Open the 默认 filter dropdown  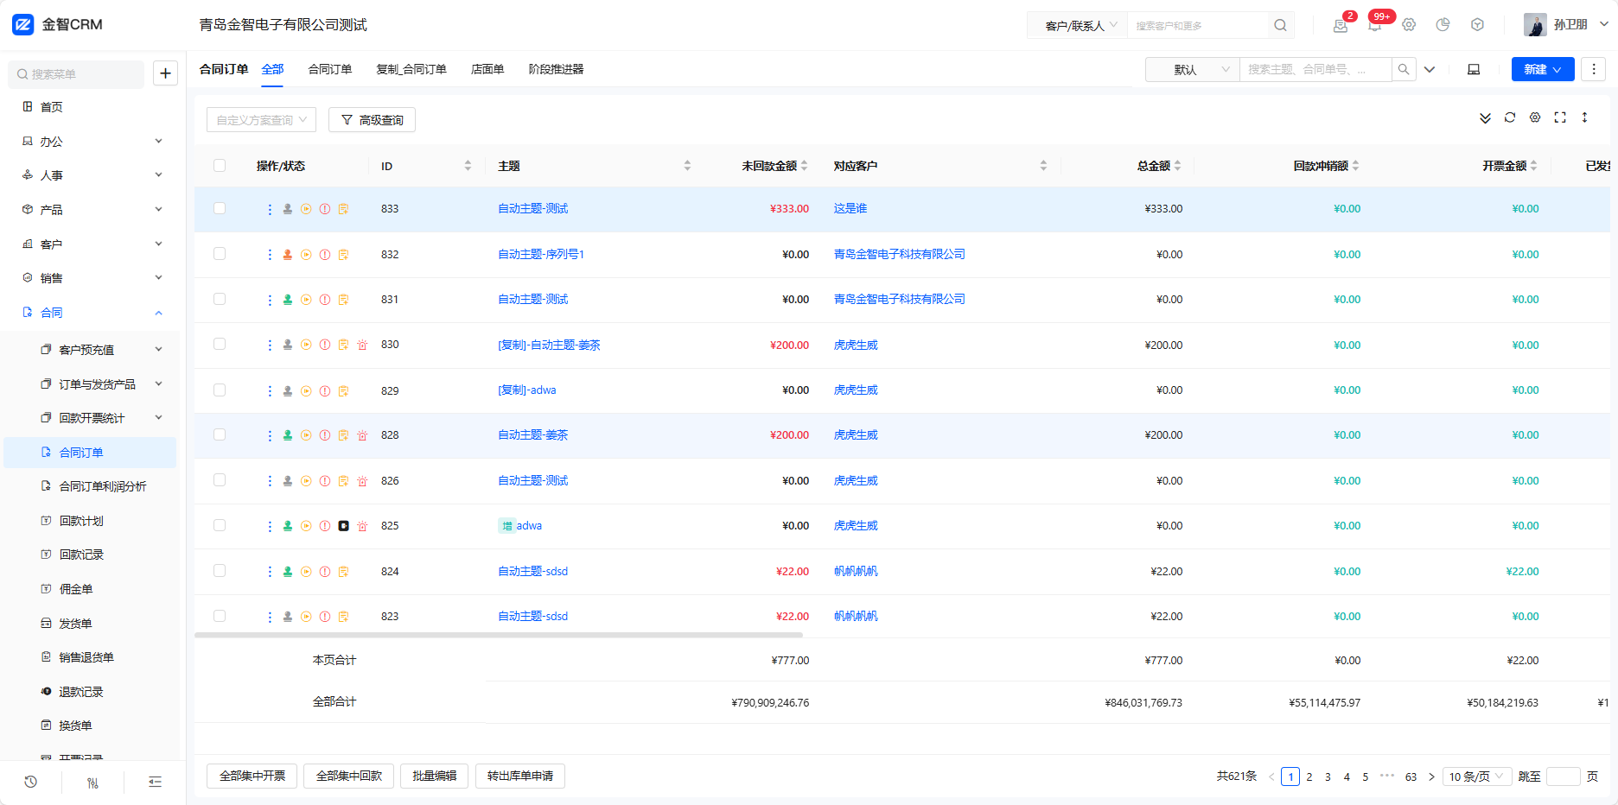1193,69
